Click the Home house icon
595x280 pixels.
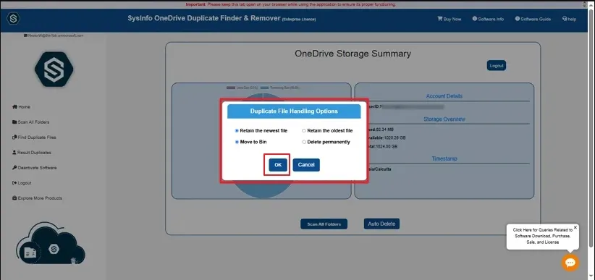(14, 107)
